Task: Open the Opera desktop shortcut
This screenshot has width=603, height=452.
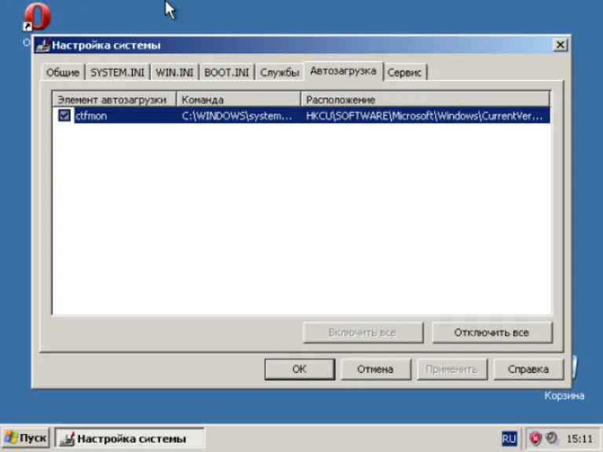Action: (37, 17)
